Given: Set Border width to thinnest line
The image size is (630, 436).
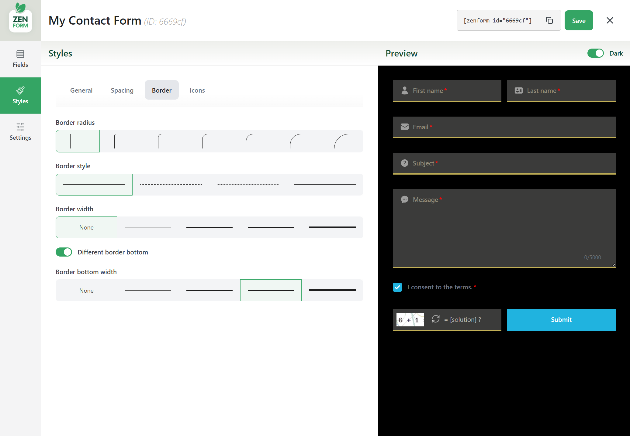Looking at the screenshot, I should click(148, 227).
